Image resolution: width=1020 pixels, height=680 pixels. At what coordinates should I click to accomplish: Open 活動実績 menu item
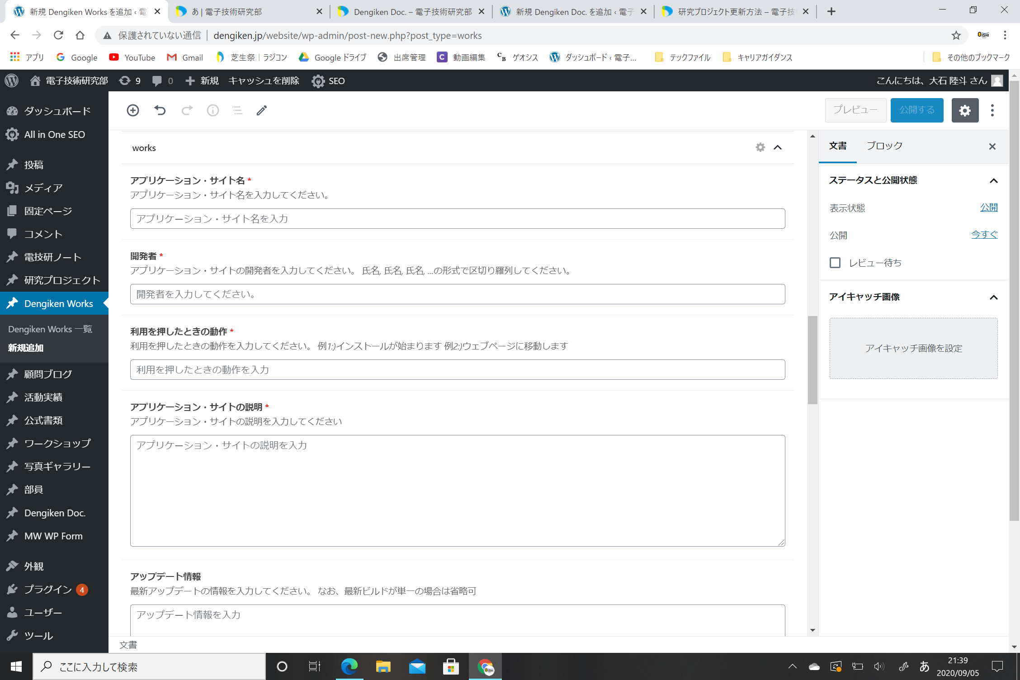[x=54, y=397]
